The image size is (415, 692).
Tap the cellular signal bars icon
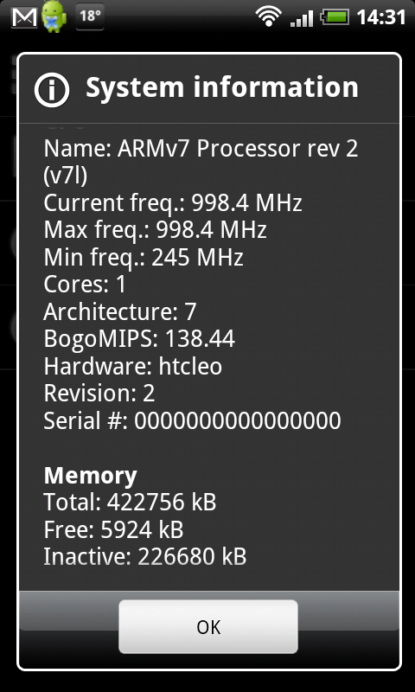tap(302, 18)
